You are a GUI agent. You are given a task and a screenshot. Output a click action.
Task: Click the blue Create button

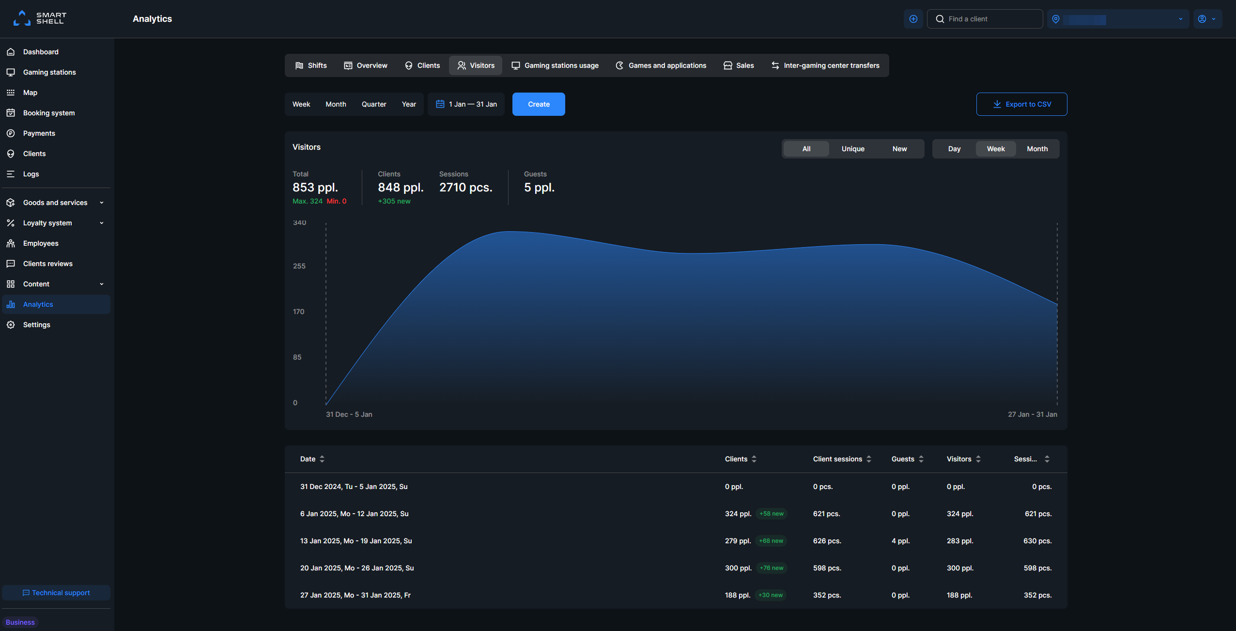pos(539,104)
